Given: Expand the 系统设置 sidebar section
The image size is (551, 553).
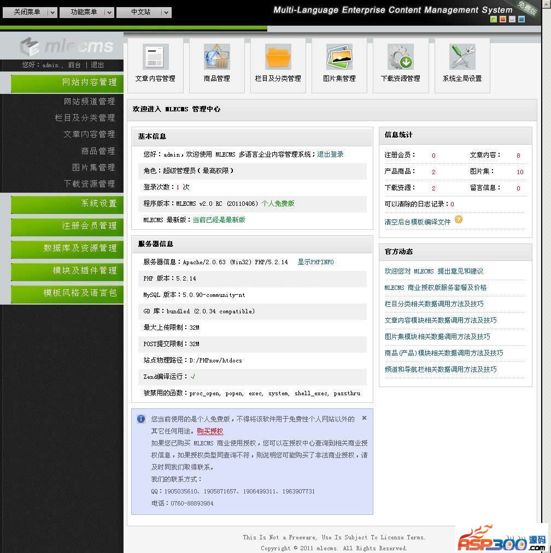Looking at the screenshot, I should tap(67, 204).
